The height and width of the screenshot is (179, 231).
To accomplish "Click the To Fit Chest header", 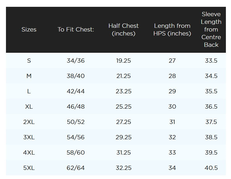I will 76,30.
